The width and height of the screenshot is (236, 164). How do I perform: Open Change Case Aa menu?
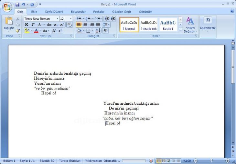point(46,31)
